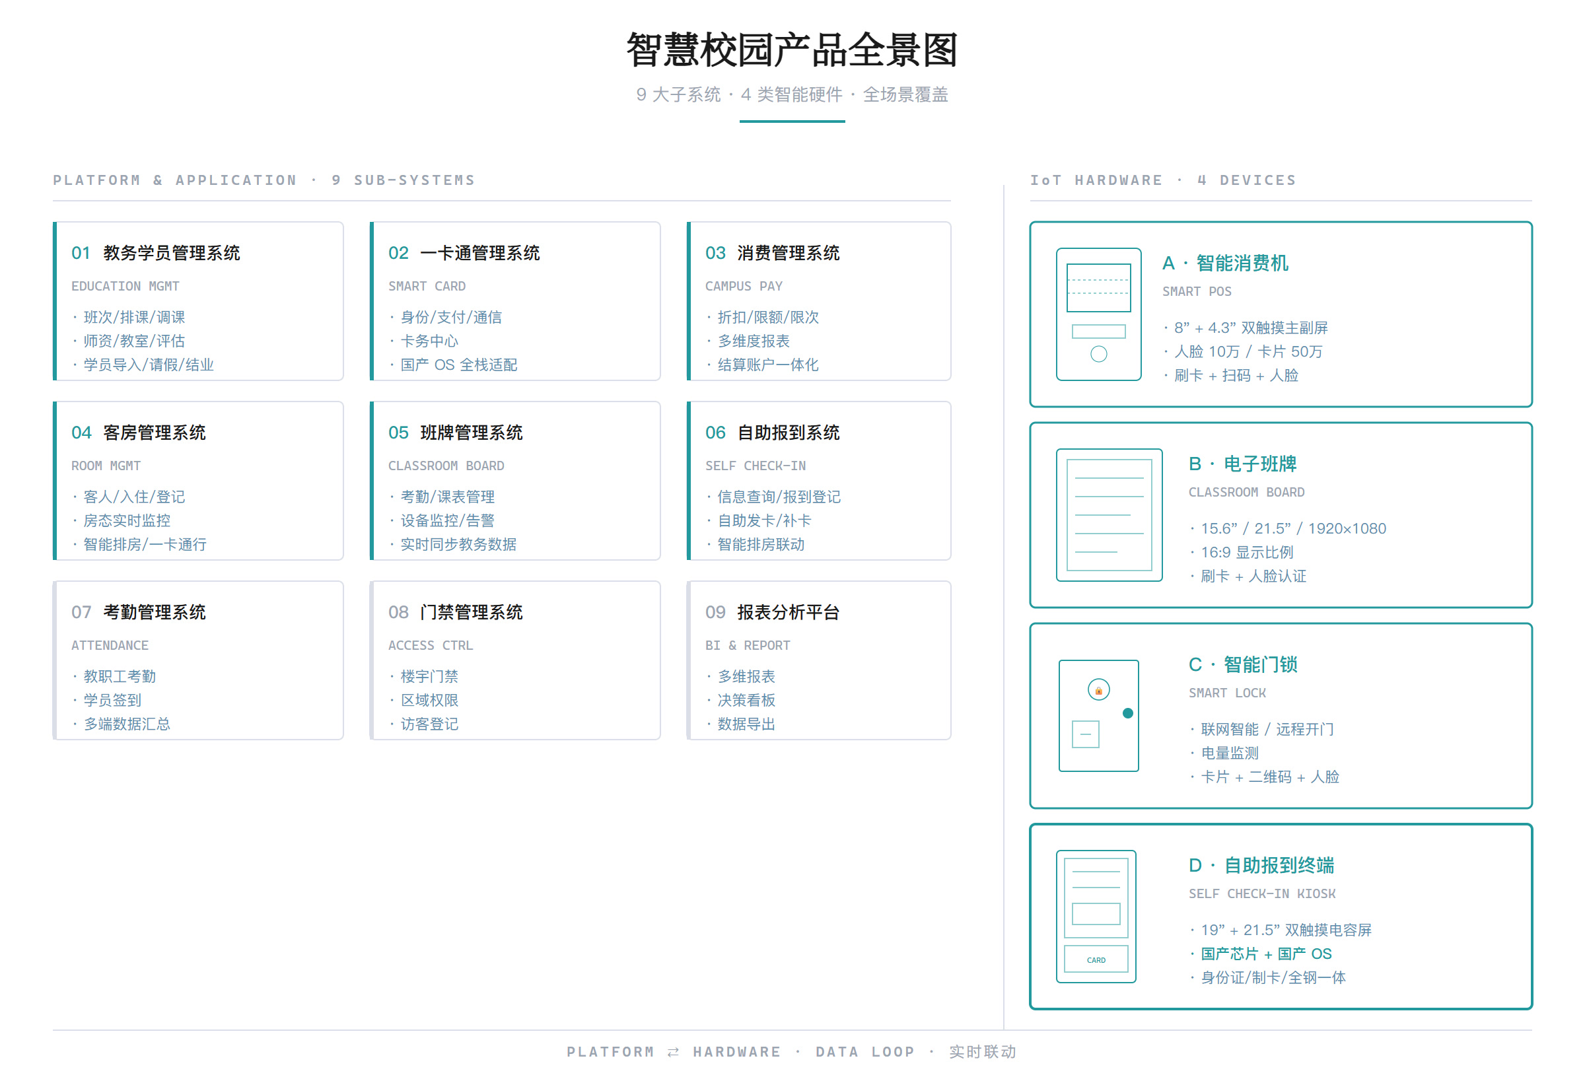Select the 07 考勤管理系统 card
Screen dimensions: 1585x1083
[x=197, y=660]
